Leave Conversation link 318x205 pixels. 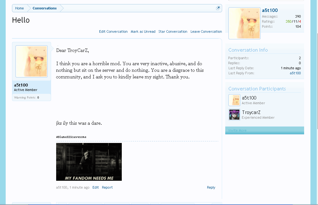tap(206, 31)
